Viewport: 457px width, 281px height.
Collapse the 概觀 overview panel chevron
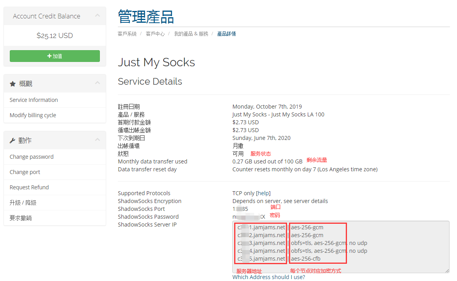click(x=98, y=83)
